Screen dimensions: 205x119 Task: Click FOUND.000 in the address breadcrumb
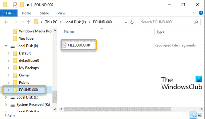point(102,22)
